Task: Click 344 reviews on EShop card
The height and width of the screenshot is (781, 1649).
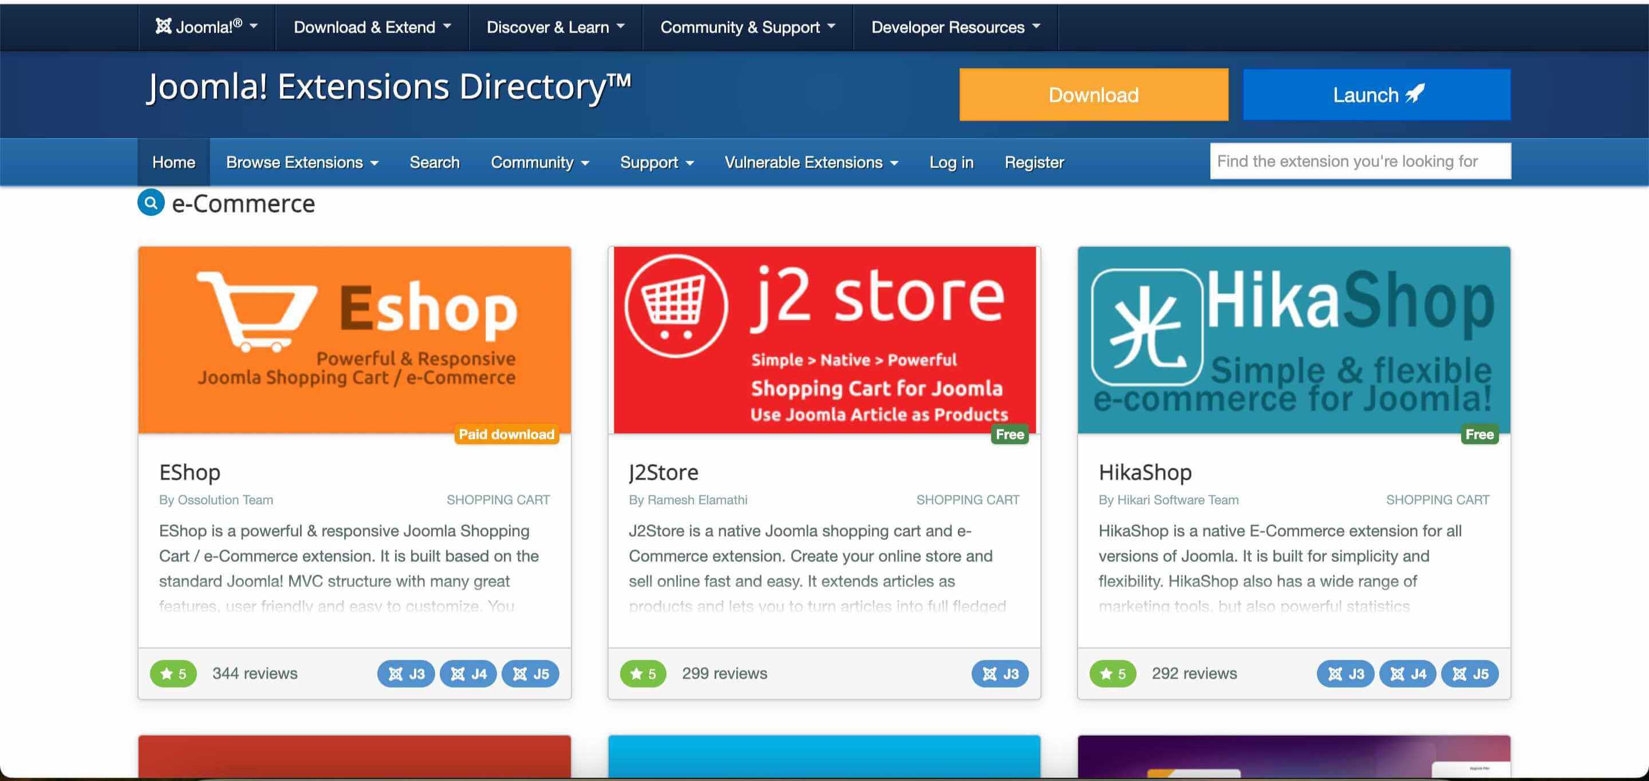Action: click(255, 673)
